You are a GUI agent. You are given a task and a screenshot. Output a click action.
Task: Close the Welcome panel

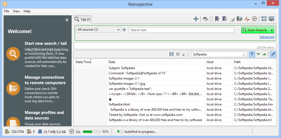pyautogui.click(x=67, y=20)
